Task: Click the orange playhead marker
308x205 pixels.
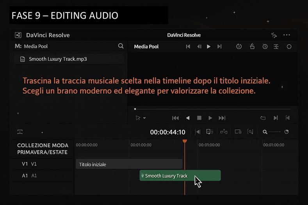Action: (x=185, y=141)
